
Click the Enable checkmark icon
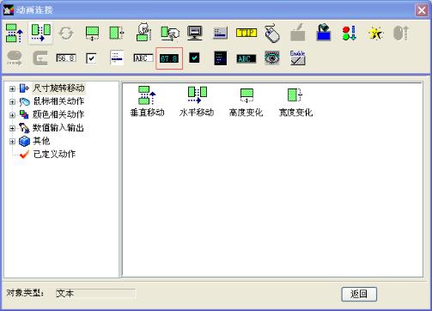pyautogui.click(x=297, y=58)
